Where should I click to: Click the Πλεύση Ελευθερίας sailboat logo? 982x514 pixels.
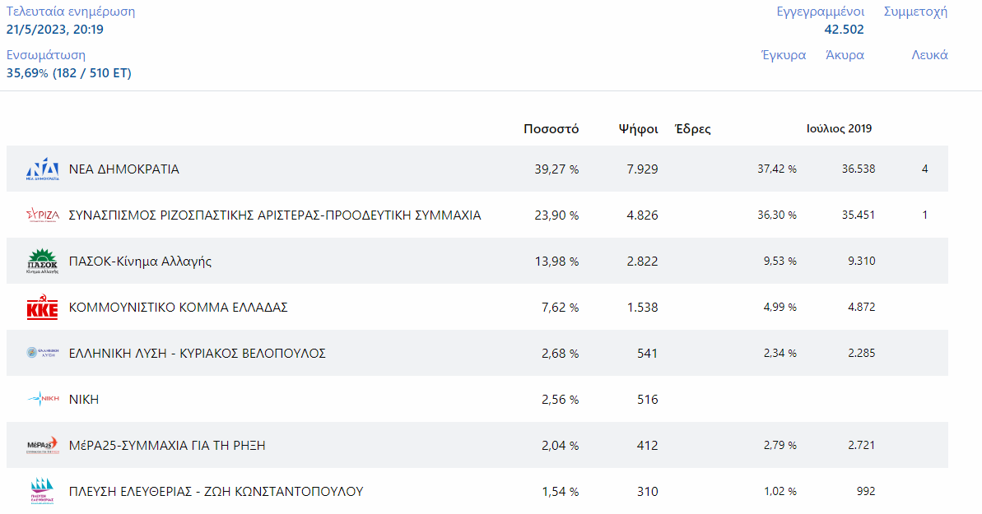pos(43,491)
